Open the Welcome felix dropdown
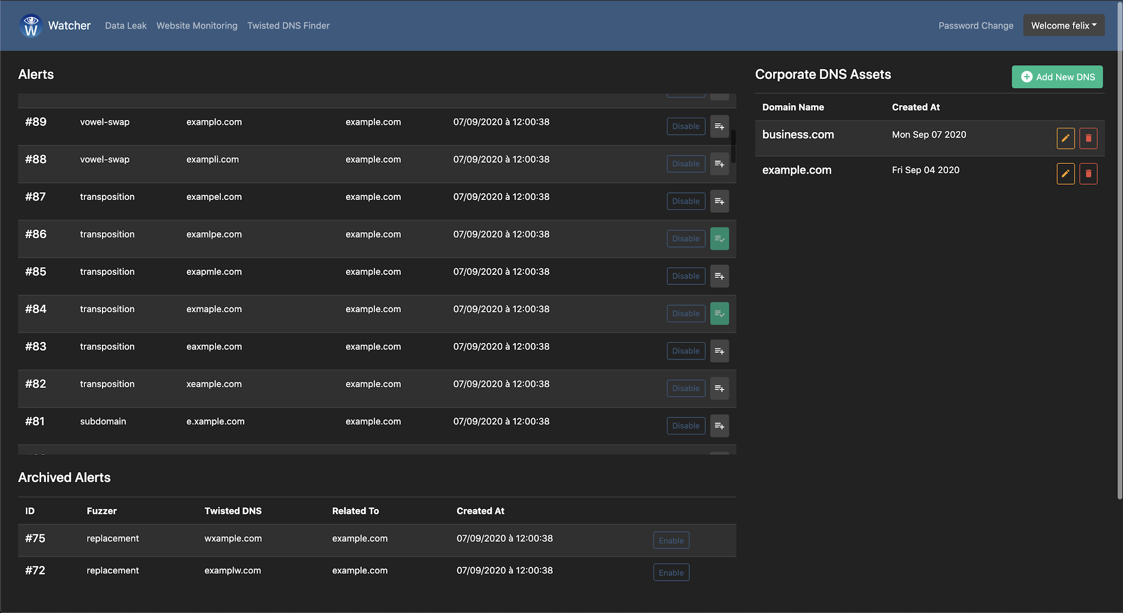 click(1063, 26)
